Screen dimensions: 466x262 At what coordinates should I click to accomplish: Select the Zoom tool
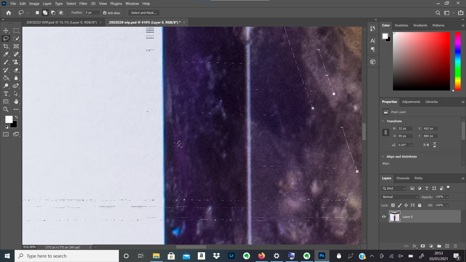(x=6, y=109)
